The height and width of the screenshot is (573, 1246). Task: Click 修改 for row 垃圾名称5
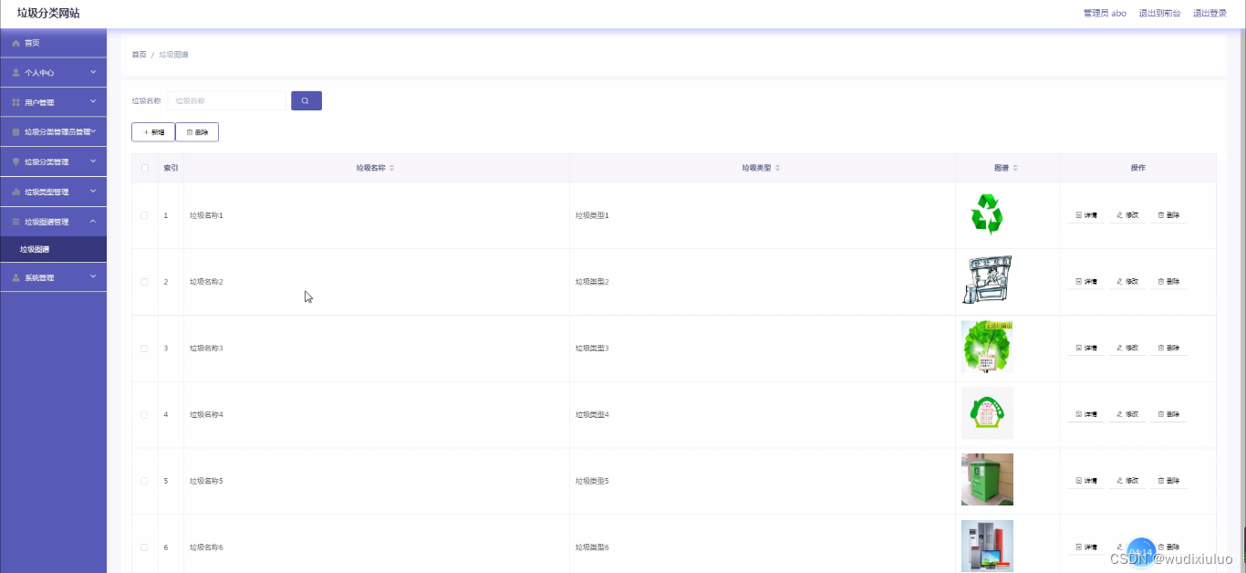(1127, 481)
